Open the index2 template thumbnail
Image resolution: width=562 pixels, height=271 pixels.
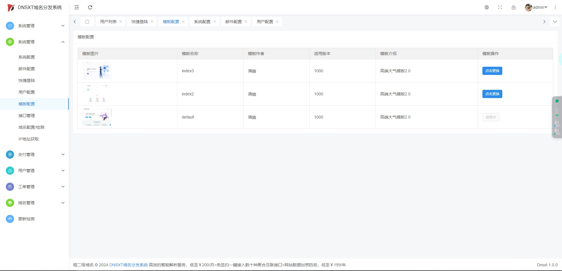[97, 94]
